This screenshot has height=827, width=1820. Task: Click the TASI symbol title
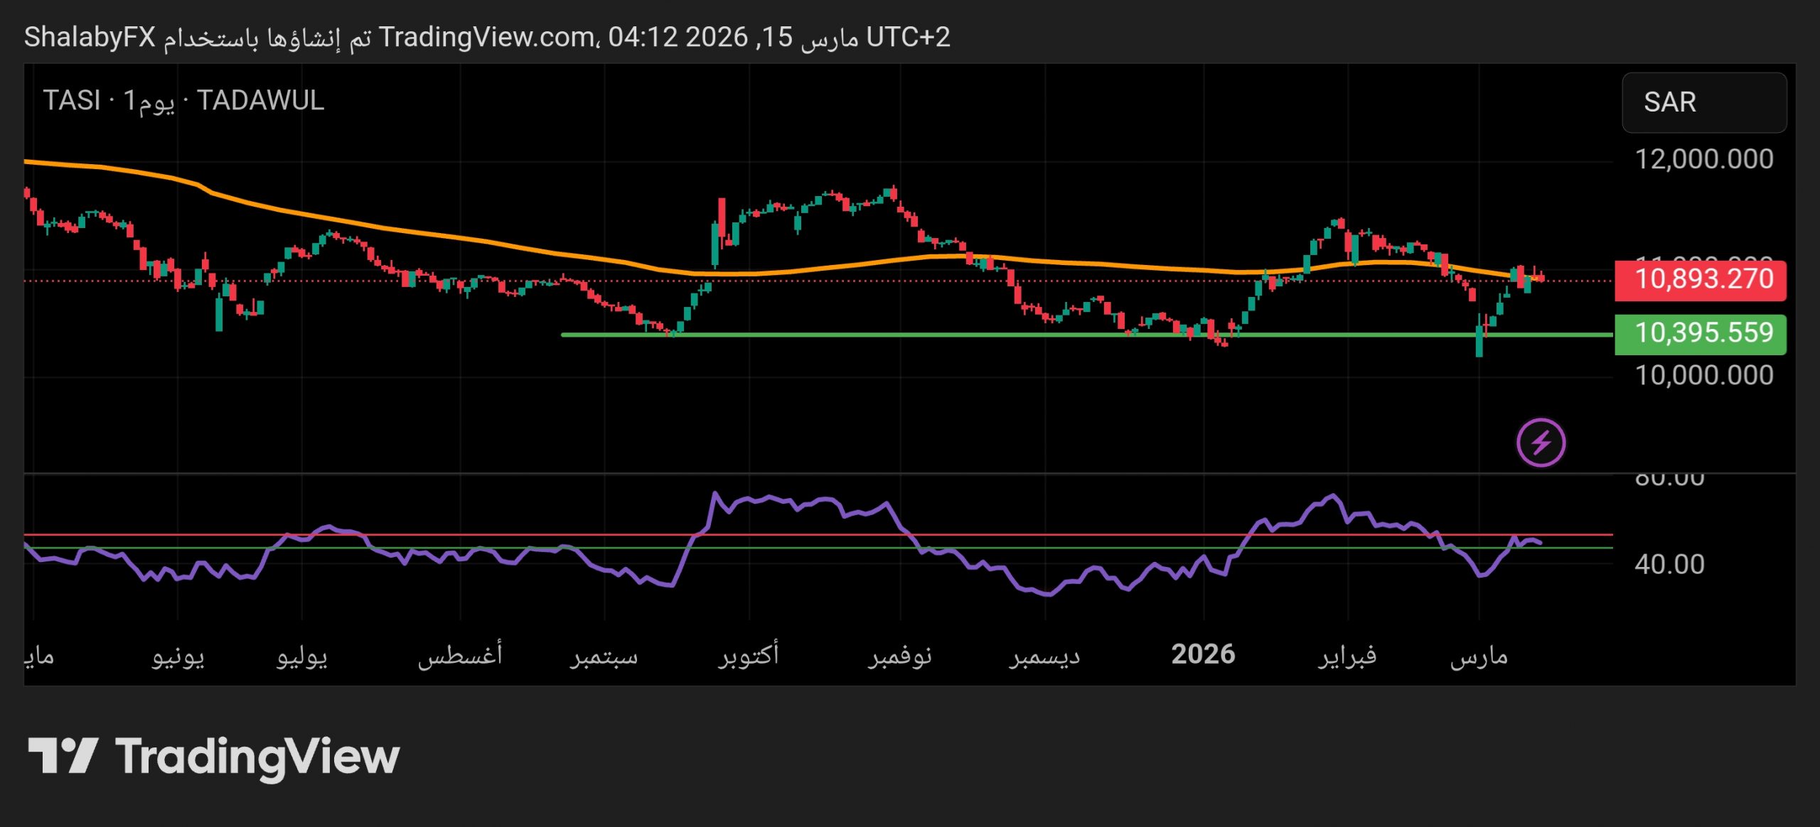[71, 101]
